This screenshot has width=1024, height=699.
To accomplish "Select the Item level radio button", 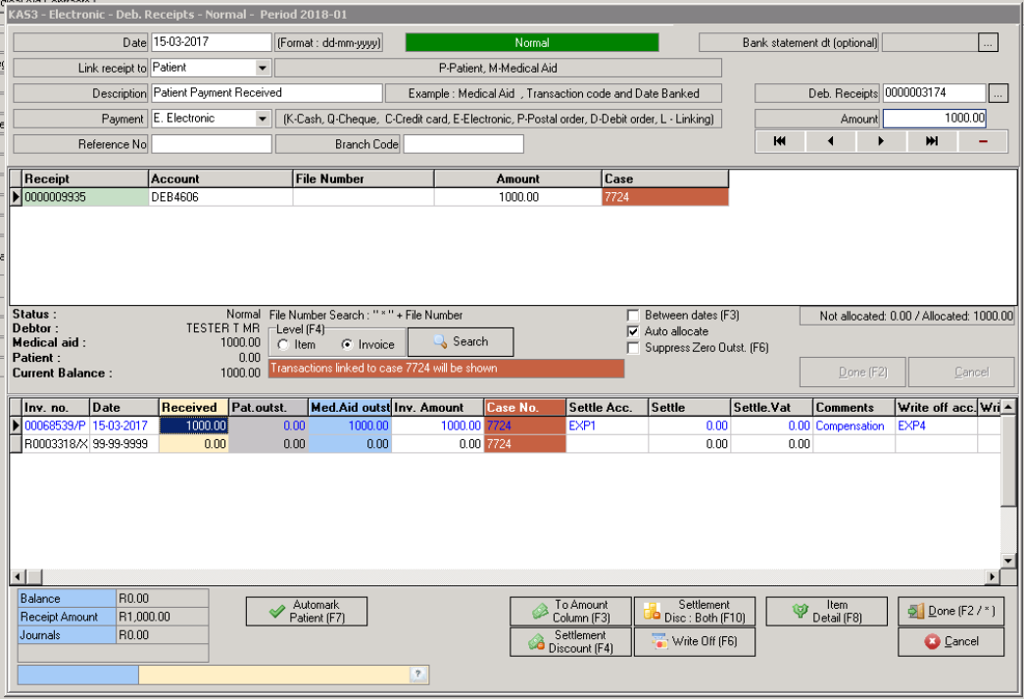I will point(283,345).
